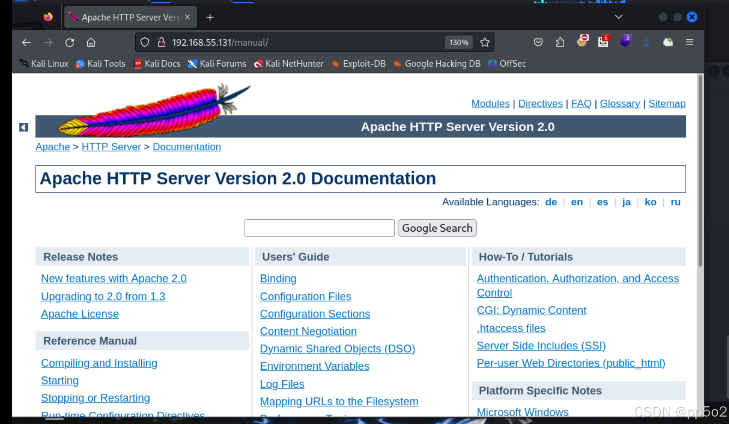Open Firefox hamburger application menu
This screenshot has height=424, width=729.
click(689, 42)
